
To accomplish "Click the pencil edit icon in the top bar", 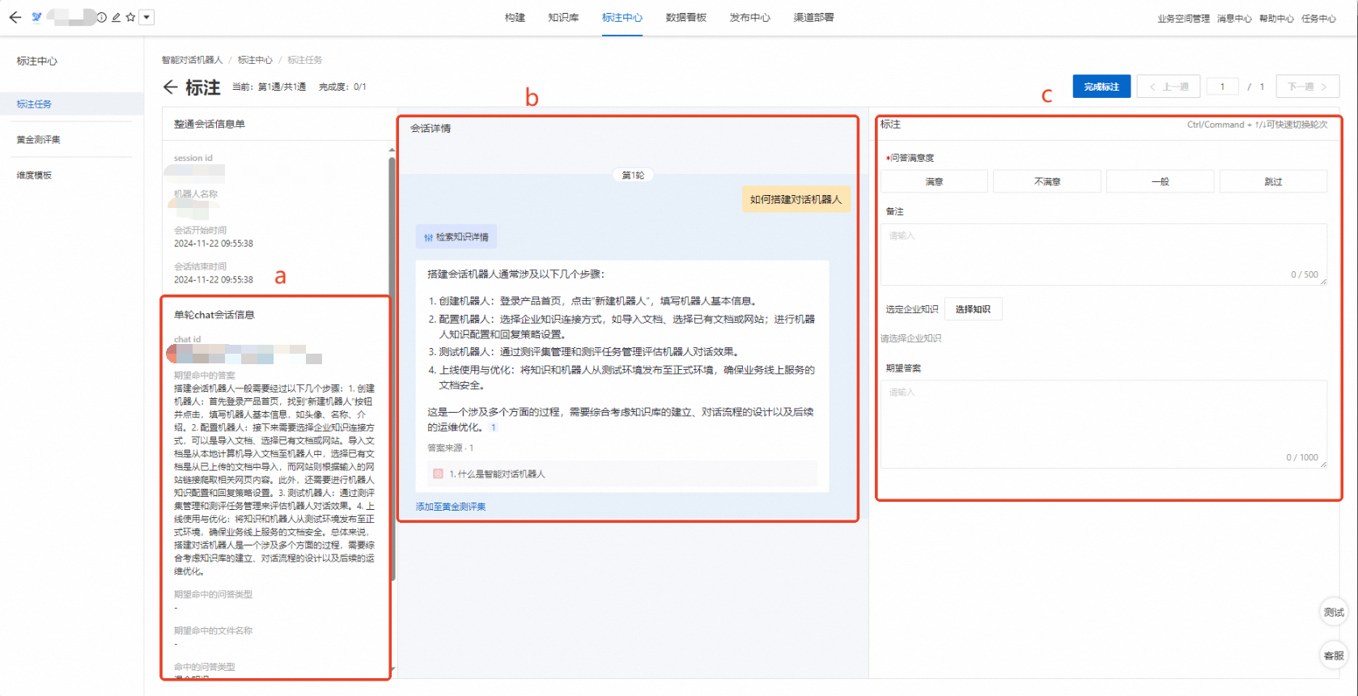I will pyautogui.click(x=116, y=17).
